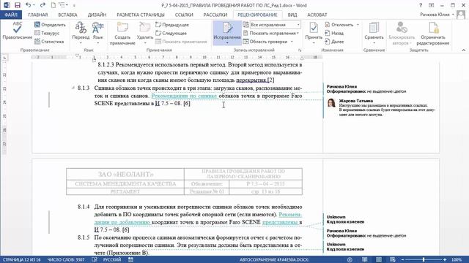Image resolution: width=469 pixels, height=263 pixels.
Task: Click paragraph number 8.1.5
Action: [x=84, y=237]
